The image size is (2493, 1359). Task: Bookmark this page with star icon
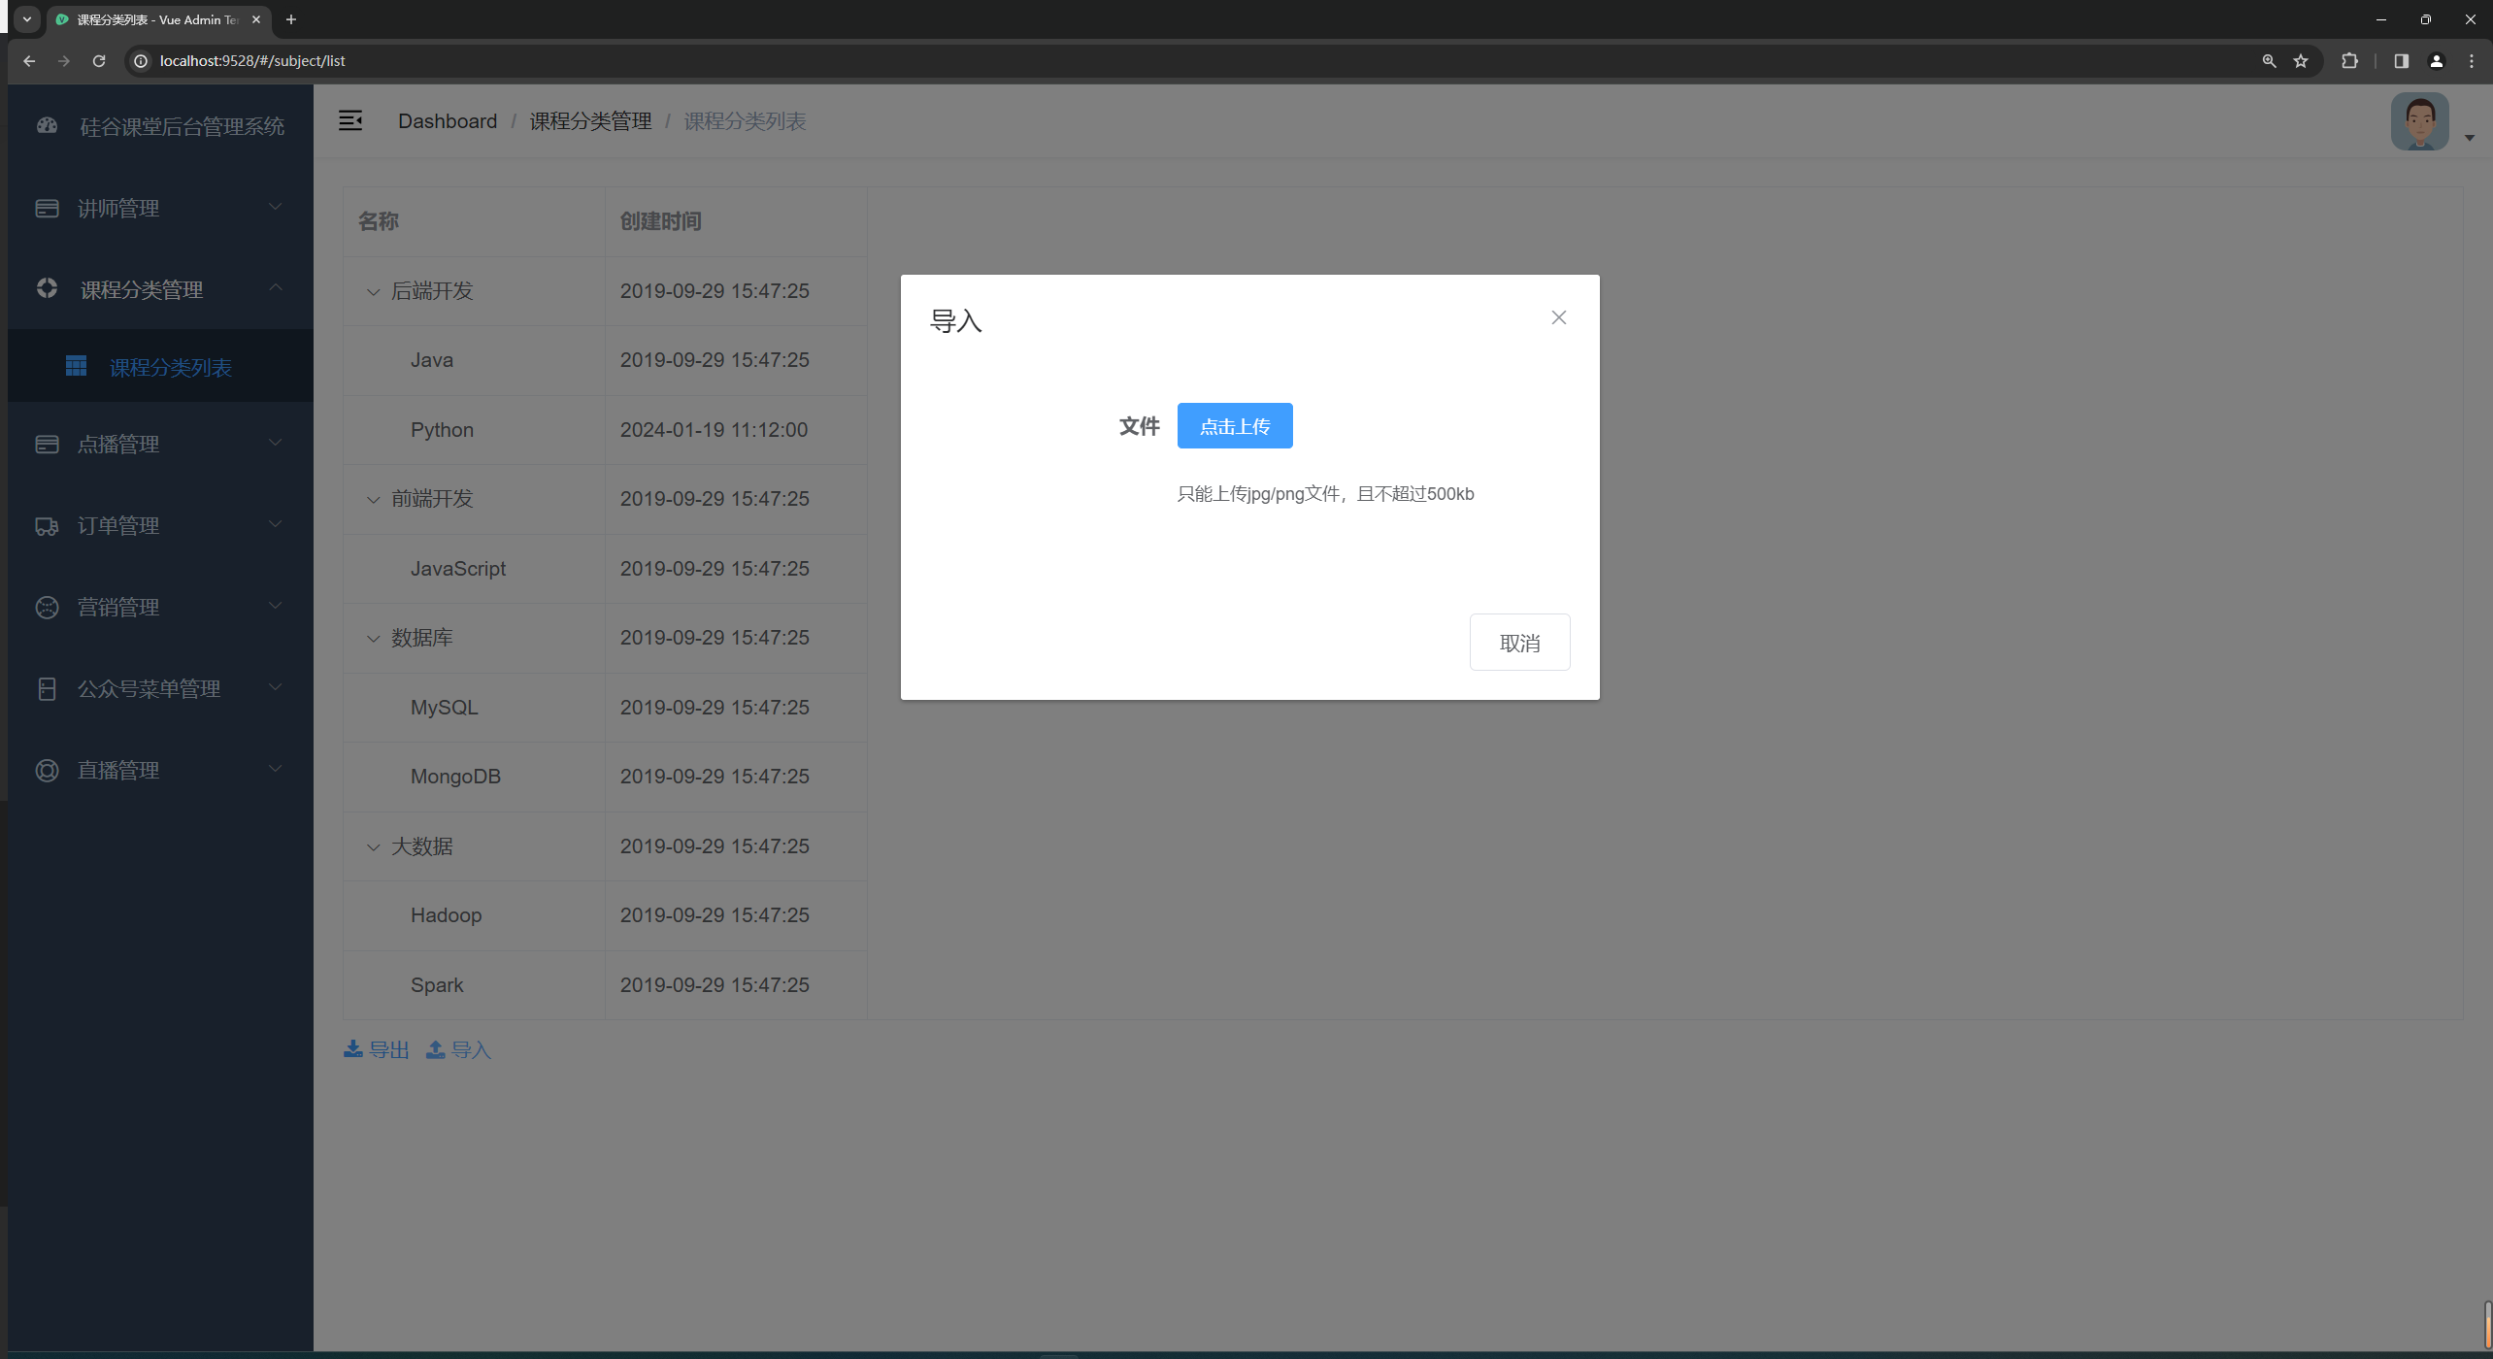(x=2301, y=60)
